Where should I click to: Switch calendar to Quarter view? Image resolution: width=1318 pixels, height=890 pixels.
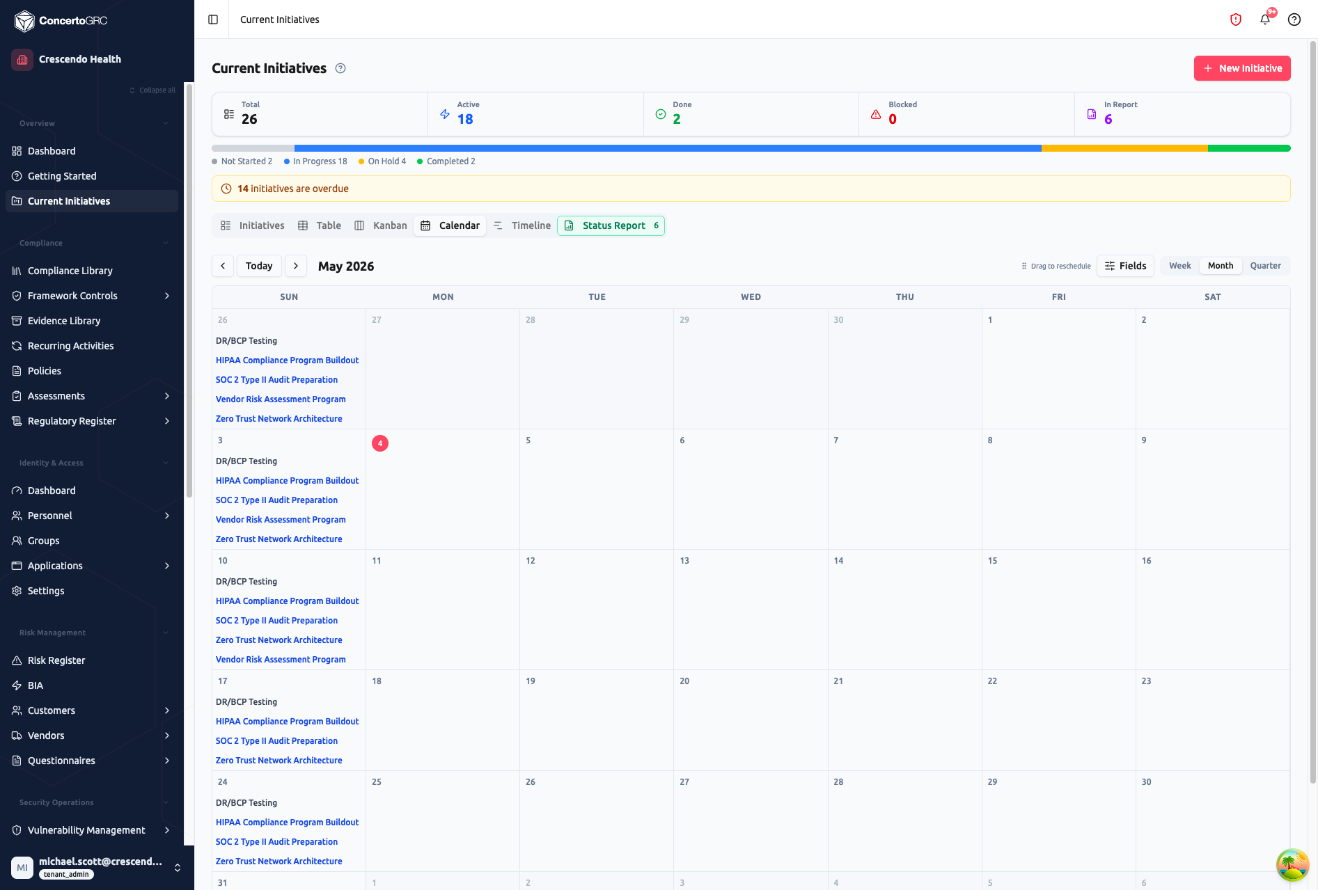click(x=1265, y=266)
